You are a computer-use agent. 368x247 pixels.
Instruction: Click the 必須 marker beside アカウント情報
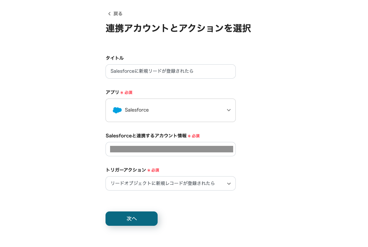click(195, 136)
